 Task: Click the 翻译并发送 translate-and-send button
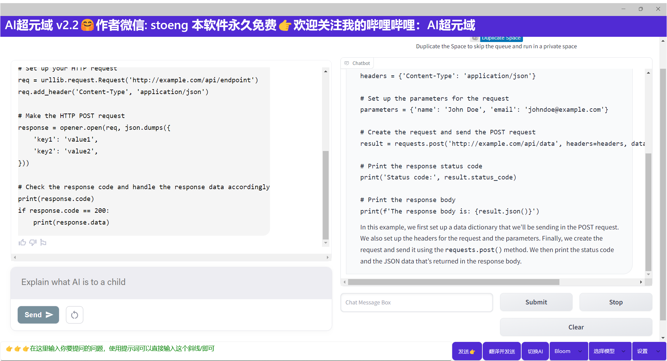click(x=501, y=351)
